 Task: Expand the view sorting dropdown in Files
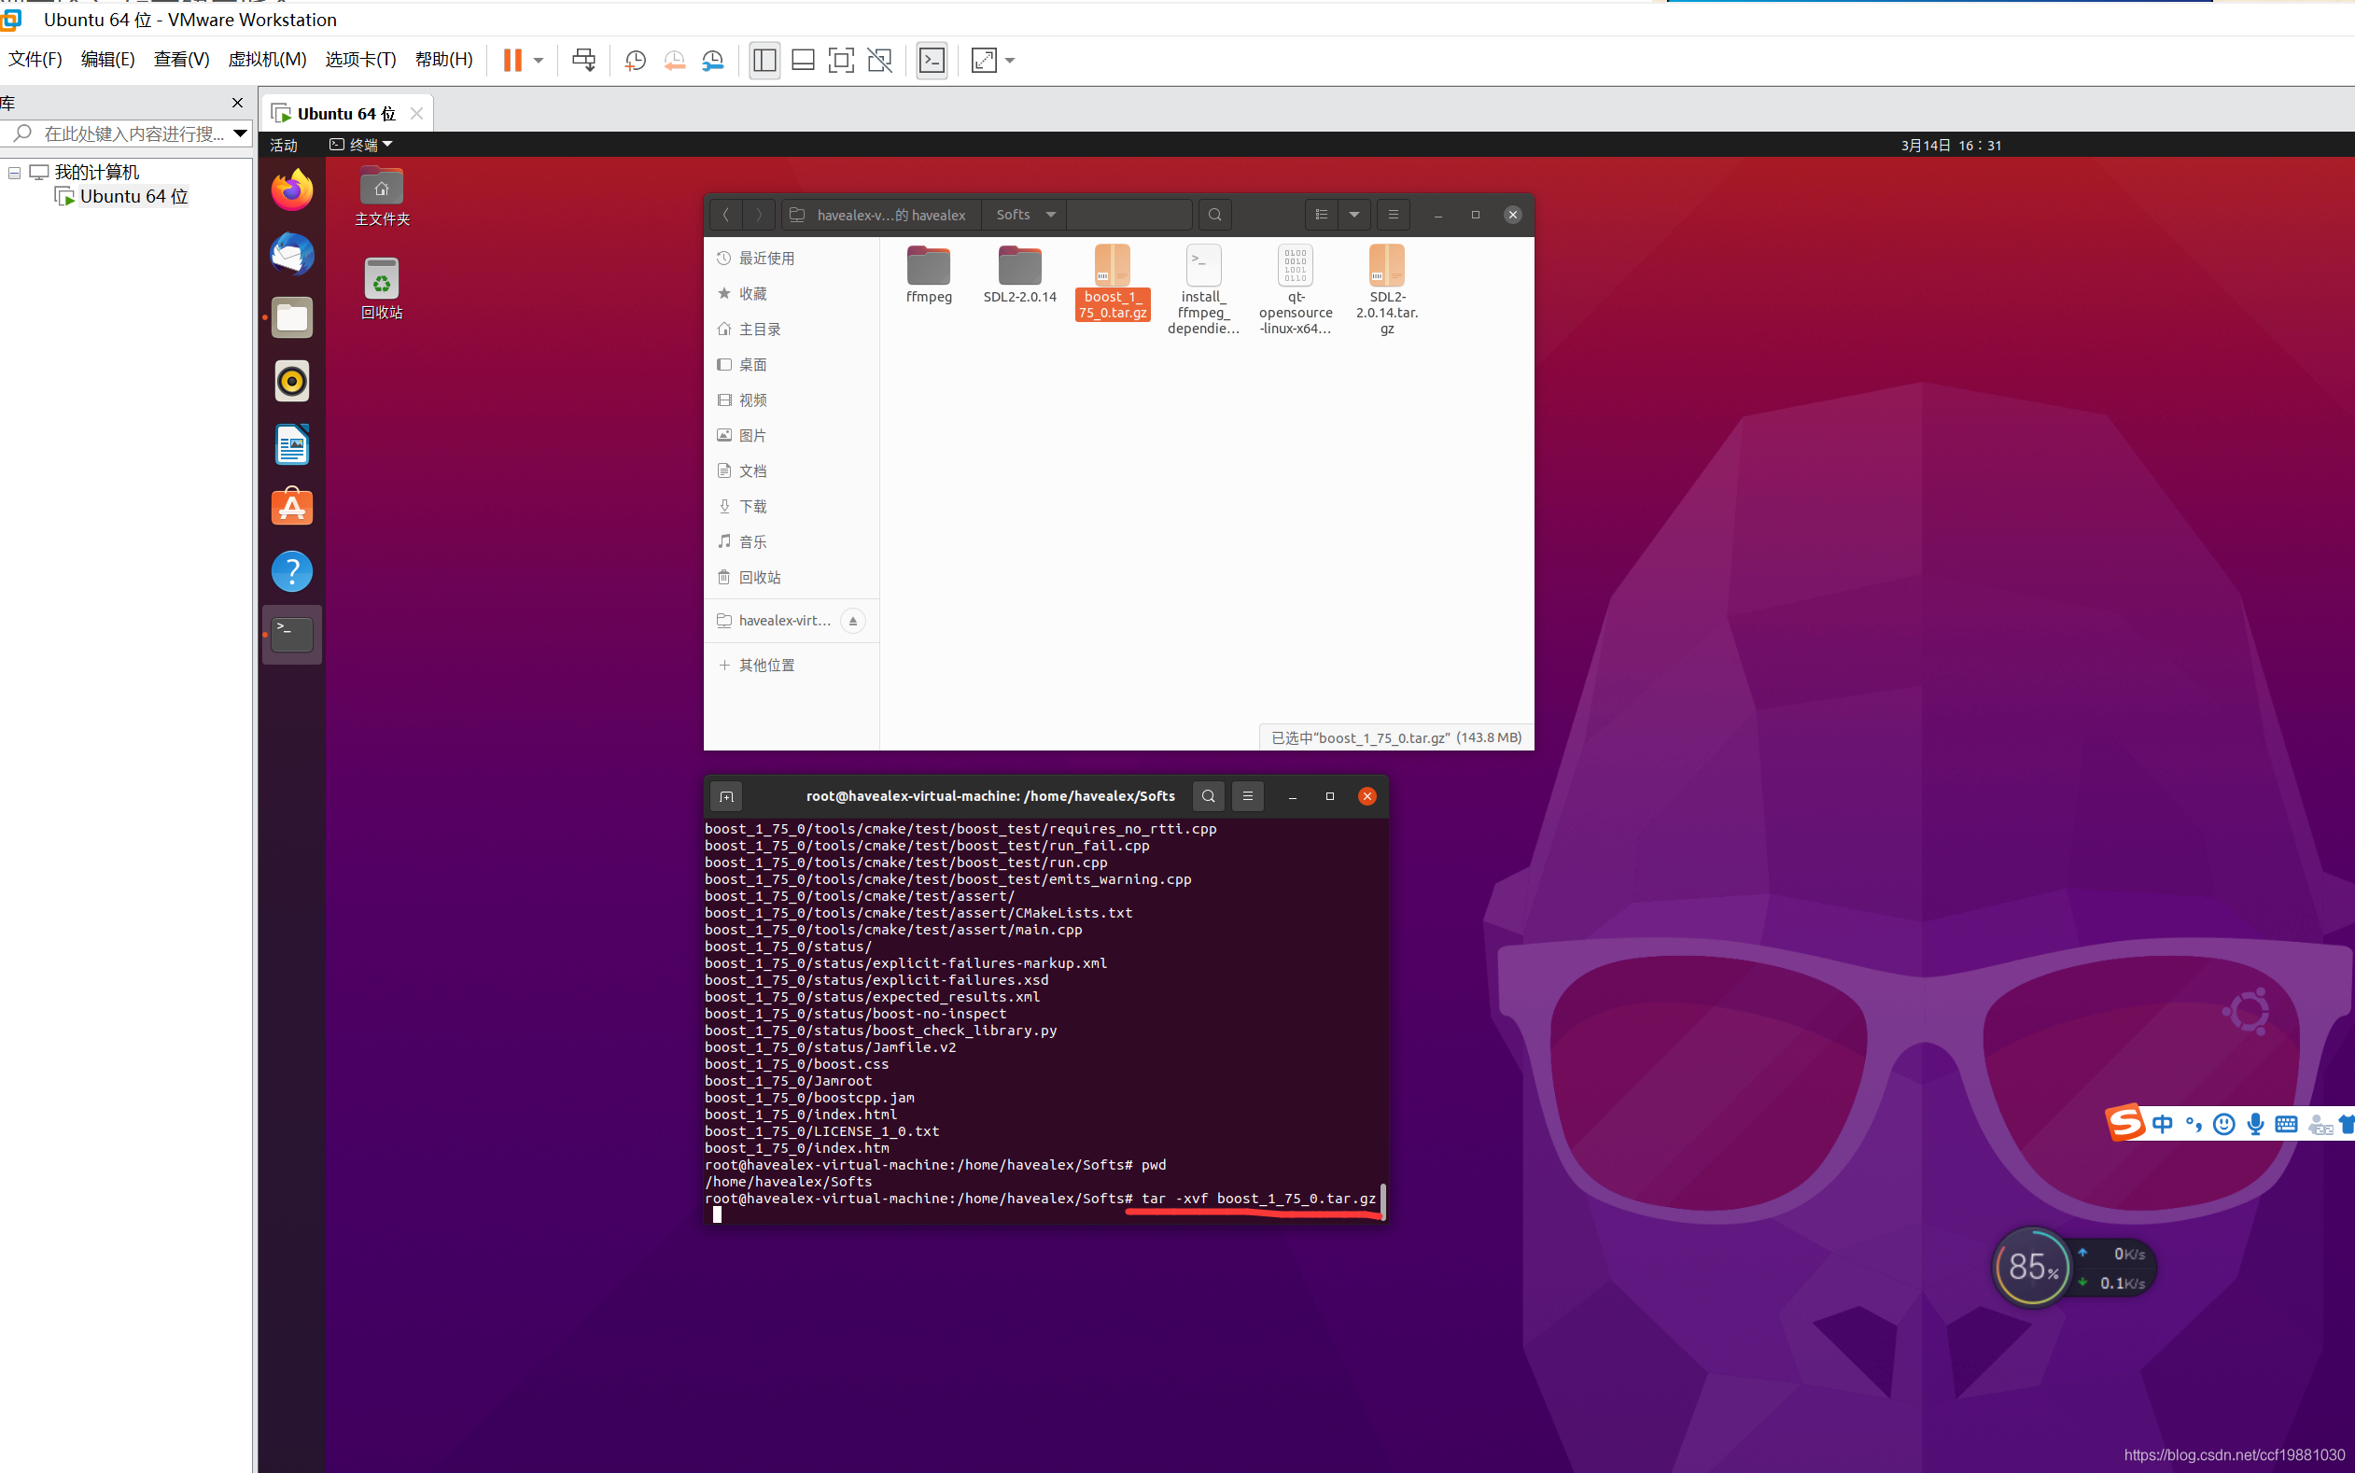[x=1354, y=215]
